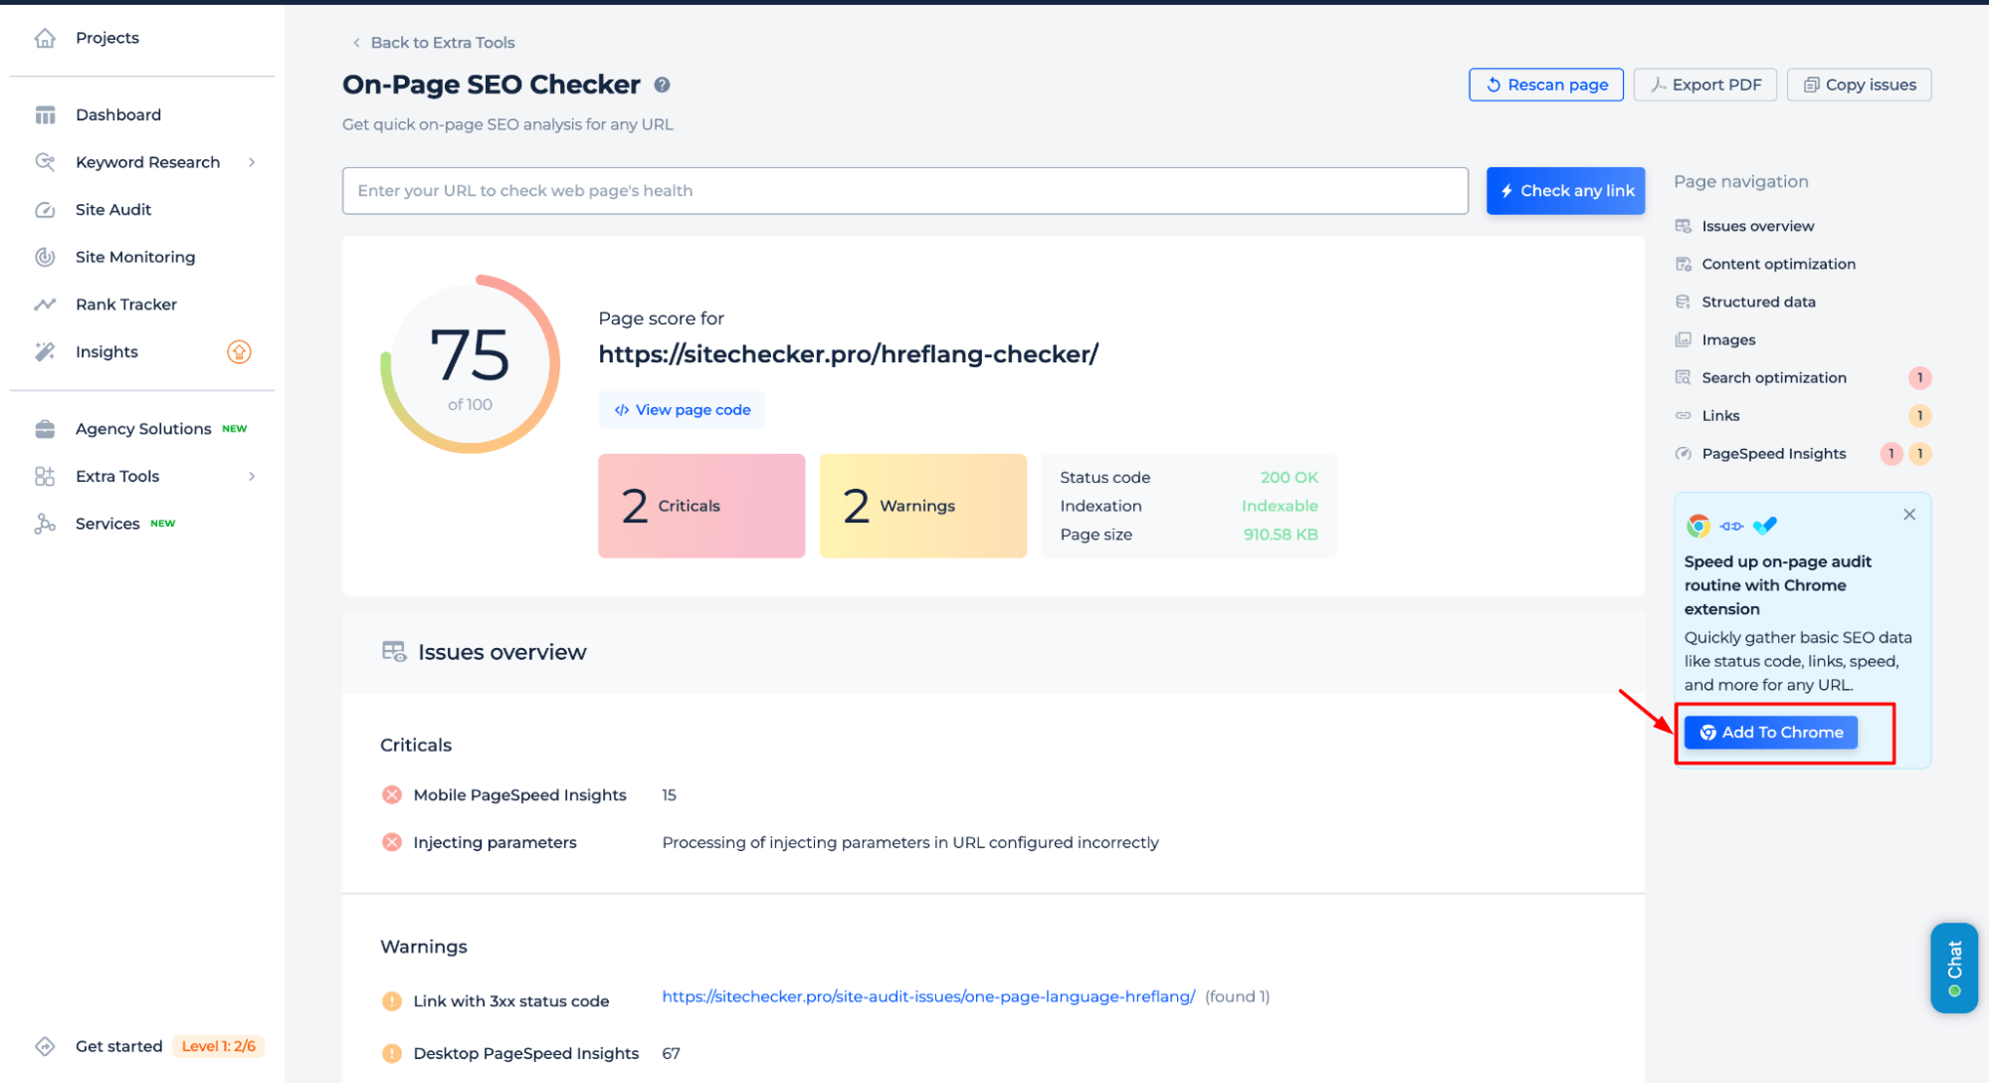1989x1084 pixels.
Task: Click warning icon for Desktop PageSpeed Insights
Action: 392,1053
